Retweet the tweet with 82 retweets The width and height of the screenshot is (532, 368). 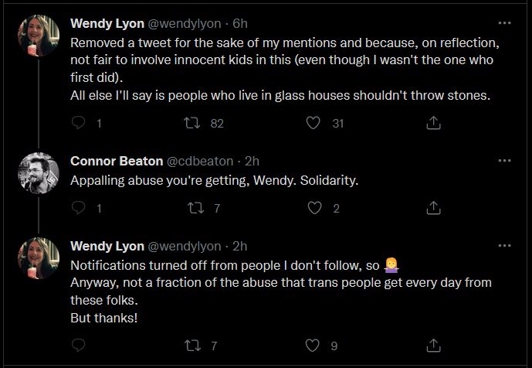click(x=195, y=122)
